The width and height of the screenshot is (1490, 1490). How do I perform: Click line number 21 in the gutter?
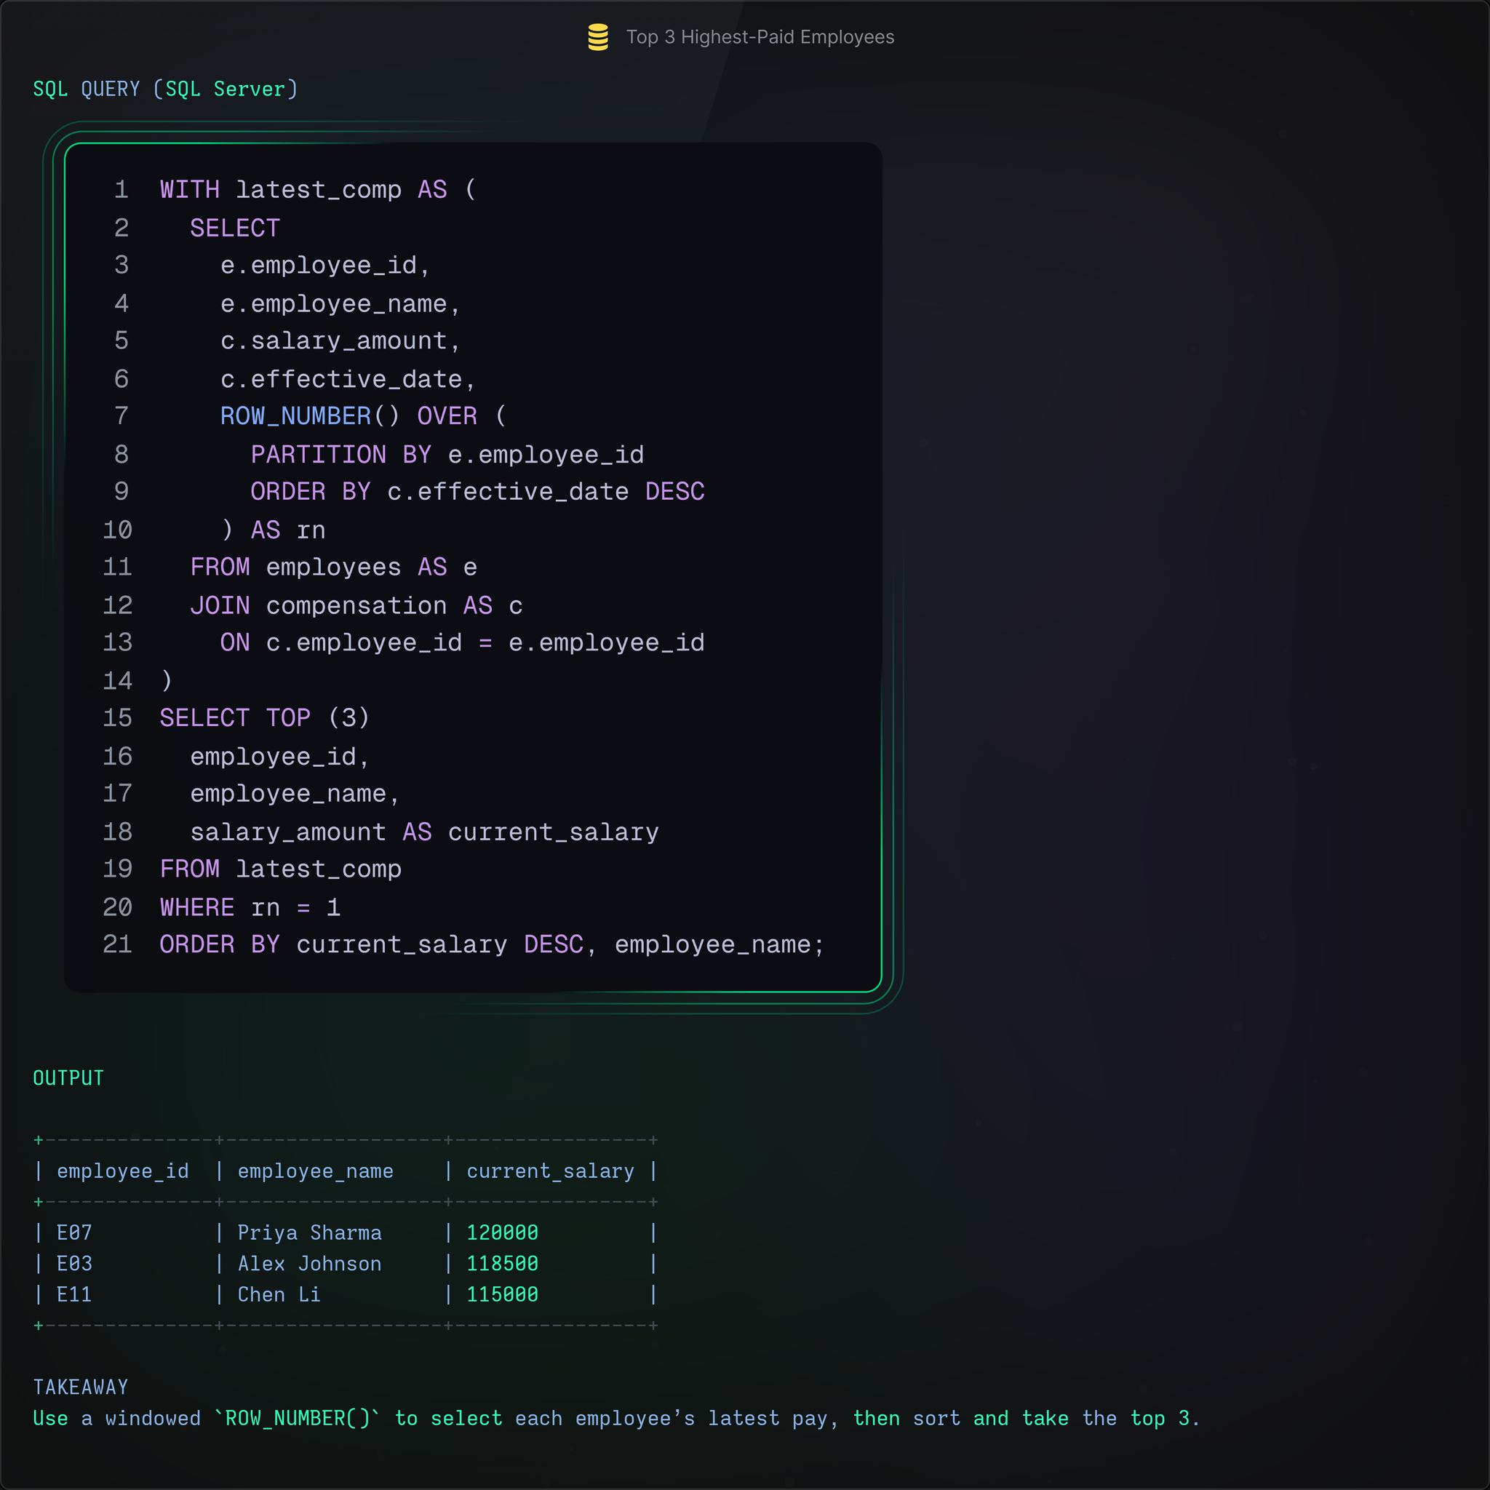point(117,945)
